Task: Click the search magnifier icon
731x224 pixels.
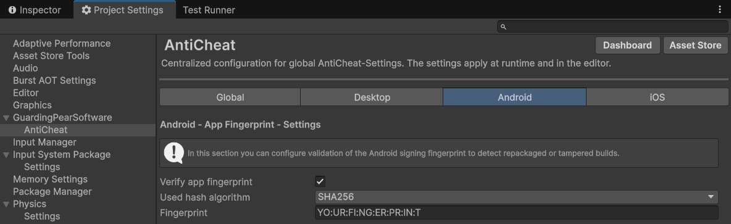Action: (503, 27)
